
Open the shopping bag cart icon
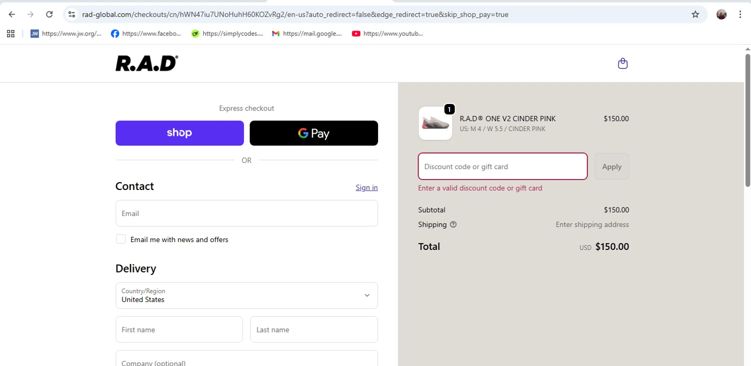click(x=623, y=63)
